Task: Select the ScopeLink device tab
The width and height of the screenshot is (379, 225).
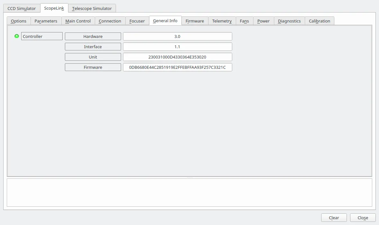Action: point(54,8)
